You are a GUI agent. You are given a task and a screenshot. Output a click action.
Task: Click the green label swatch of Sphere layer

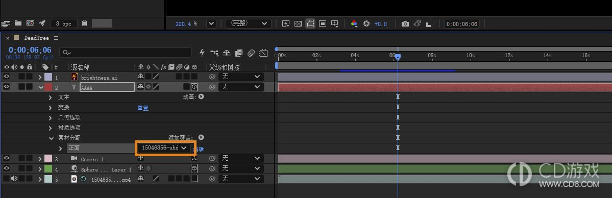[48, 168]
